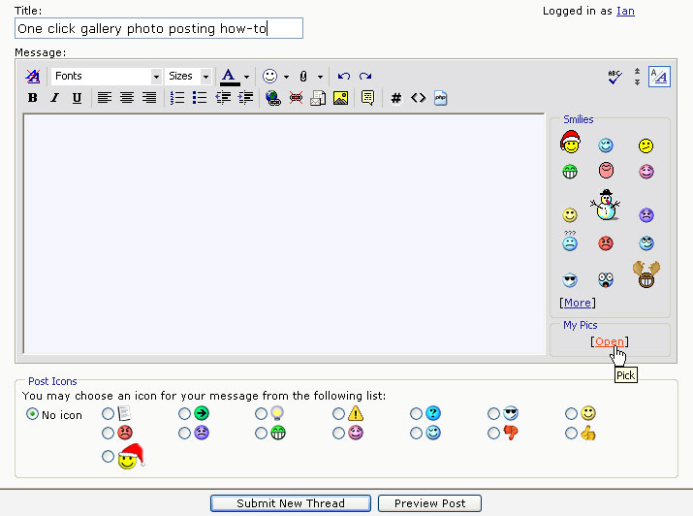Select the Santa hat smiley post icon

click(108, 457)
